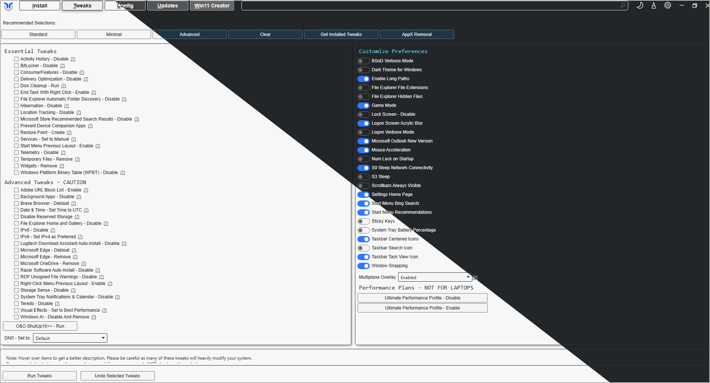Screen dimensions: 710x383
Task: Check the BitLocker - Disable checkbox
Action: tap(16, 66)
